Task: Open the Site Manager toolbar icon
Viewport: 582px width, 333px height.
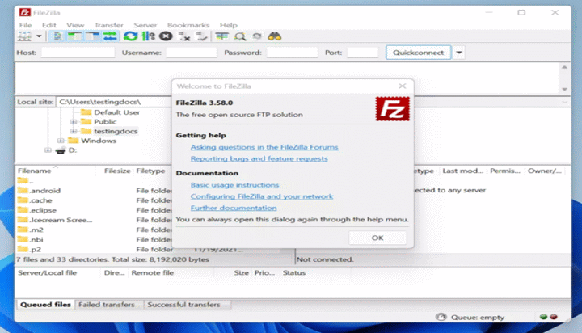Action: pos(24,36)
